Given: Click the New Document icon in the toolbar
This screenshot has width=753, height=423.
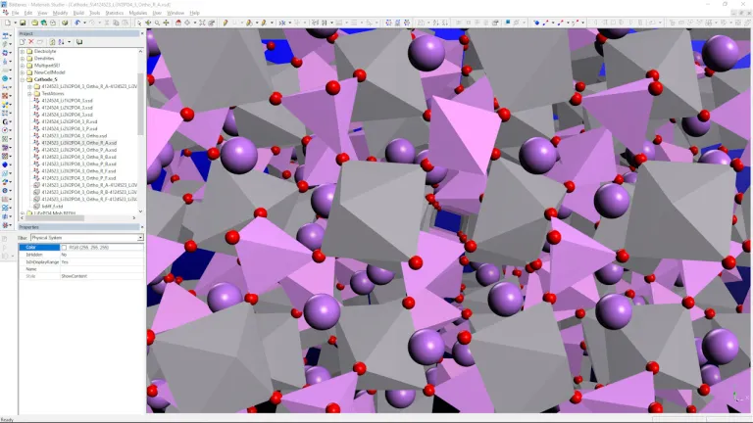Looking at the screenshot, I should 7,23.
